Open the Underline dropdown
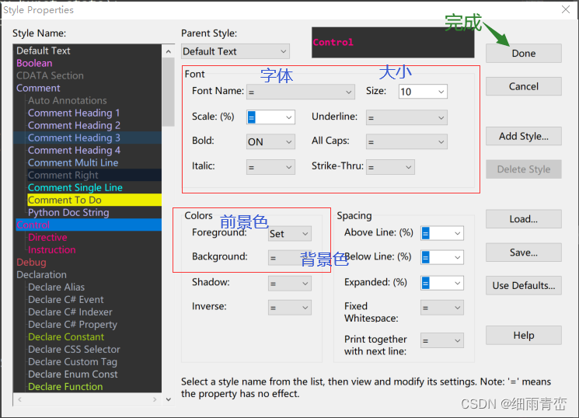This screenshot has height=418, width=579. (406, 117)
